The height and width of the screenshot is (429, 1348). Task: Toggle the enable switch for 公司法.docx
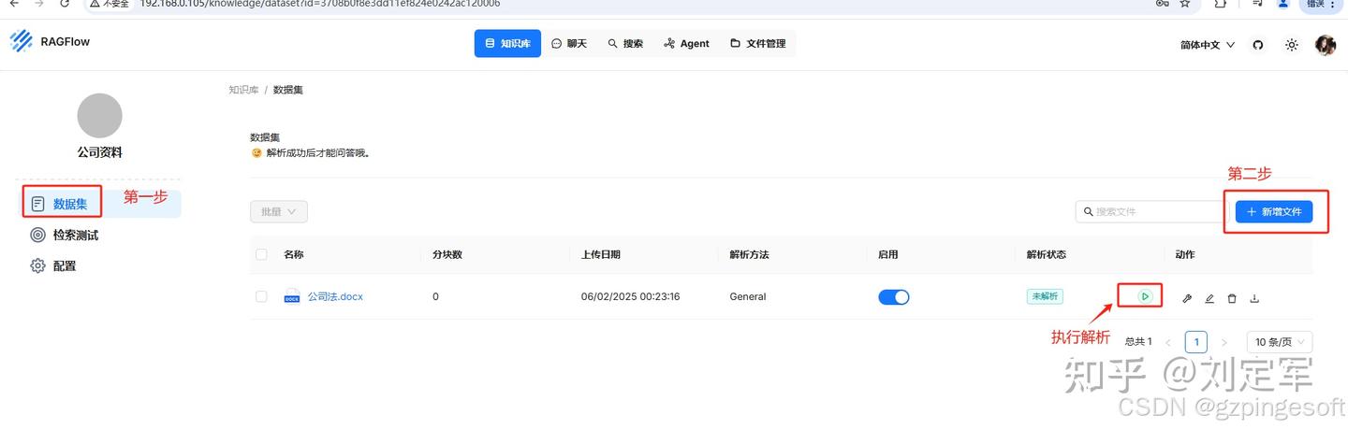coord(893,297)
